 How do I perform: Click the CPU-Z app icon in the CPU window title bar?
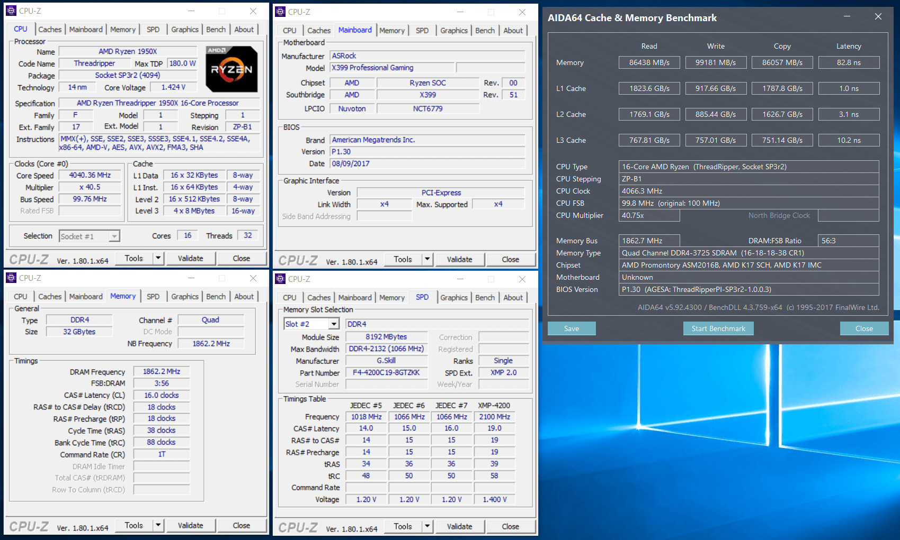tap(11, 11)
